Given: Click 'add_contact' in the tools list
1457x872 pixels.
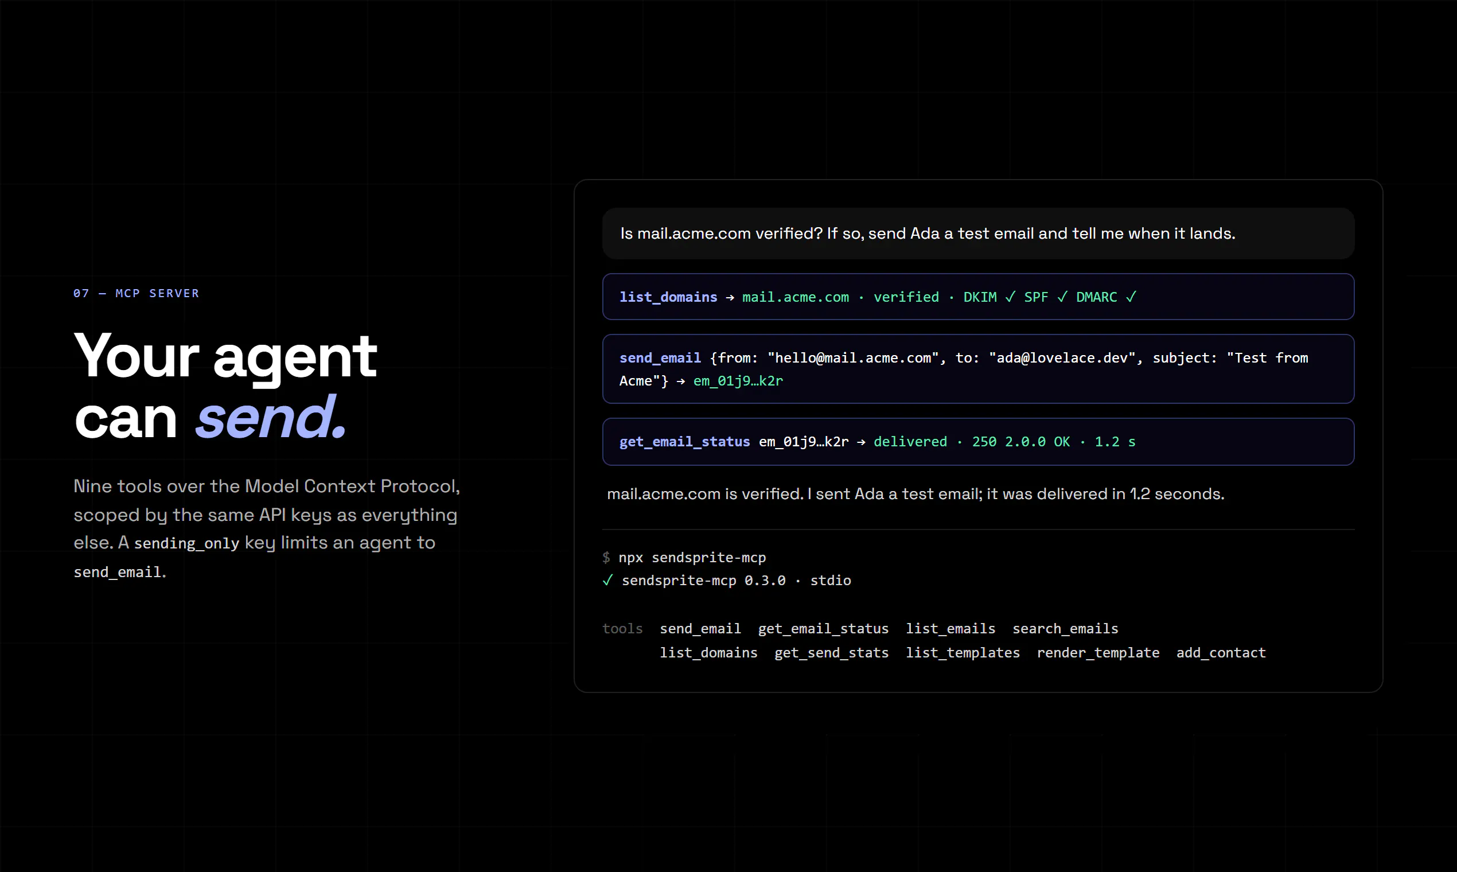Looking at the screenshot, I should (1221, 653).
